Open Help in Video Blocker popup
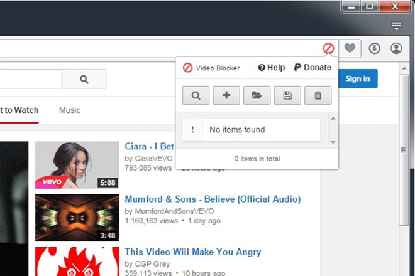 coord(272,68)
